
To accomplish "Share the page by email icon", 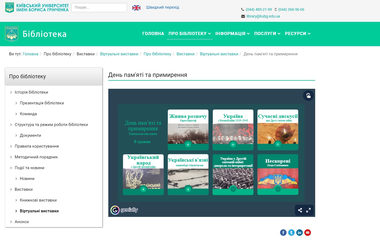I will point(307,233).
